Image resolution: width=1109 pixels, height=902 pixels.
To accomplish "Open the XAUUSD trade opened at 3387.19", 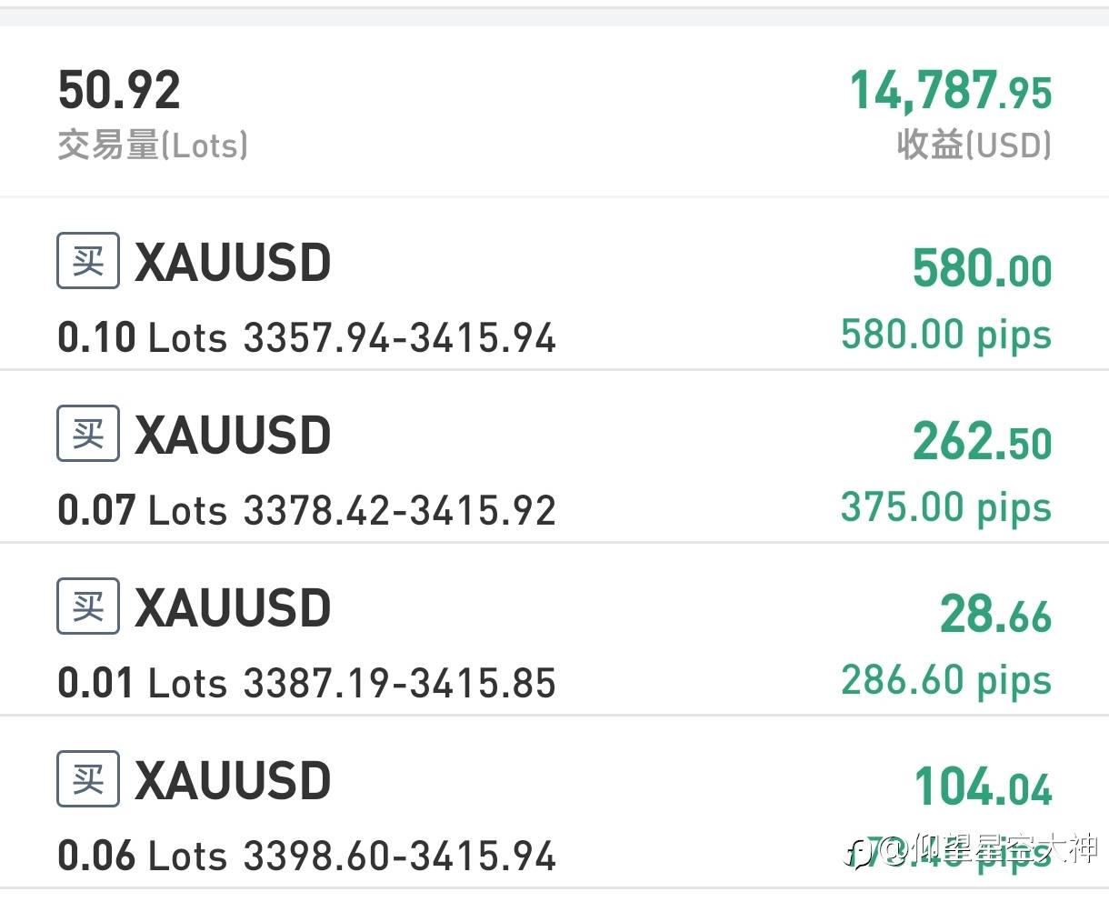I will coord(554,629).
